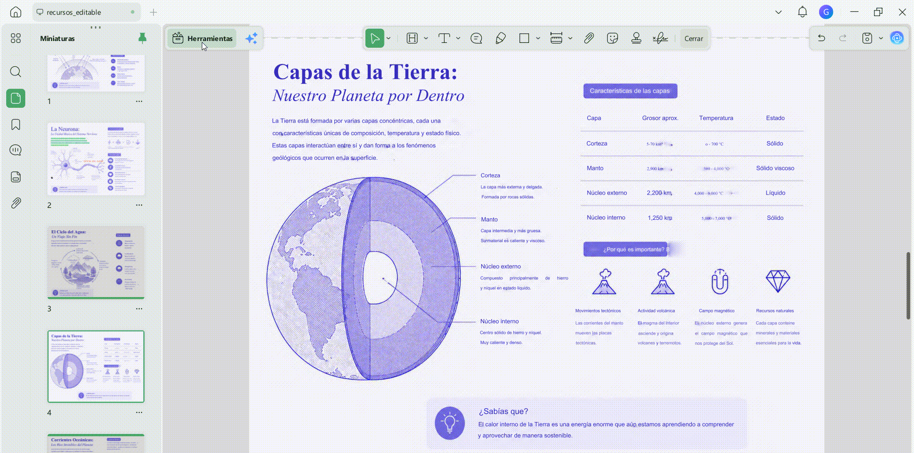Open the attachments panel in the sidebar
Image resolution: width=914 pixels, height=453 pixels.
point(16,203)
